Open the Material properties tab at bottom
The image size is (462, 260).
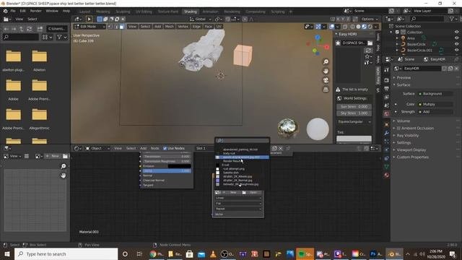pyautogui.click(x=387, y=175)
